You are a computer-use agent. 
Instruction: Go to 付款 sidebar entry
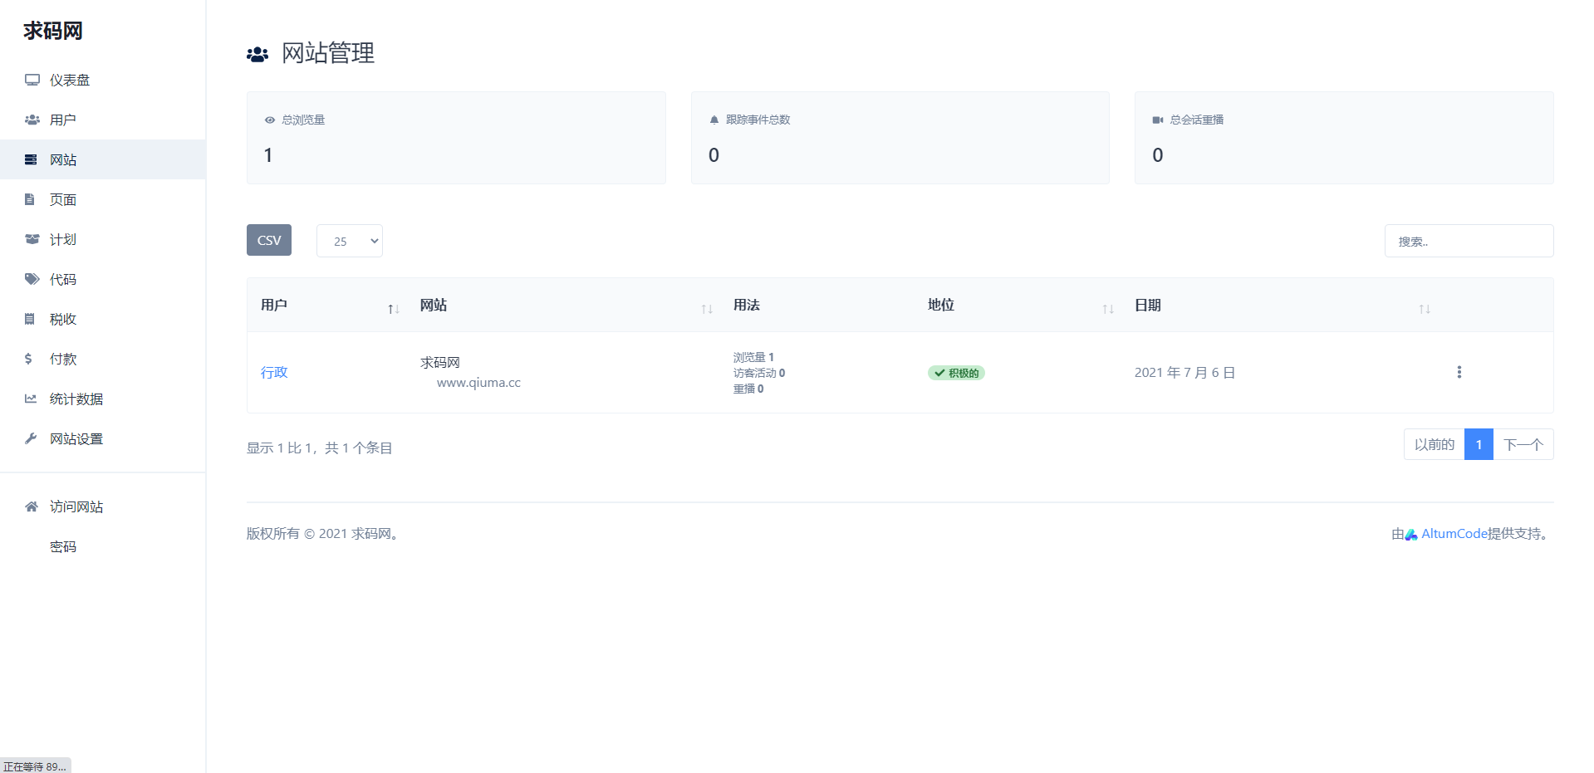[103, 359]
